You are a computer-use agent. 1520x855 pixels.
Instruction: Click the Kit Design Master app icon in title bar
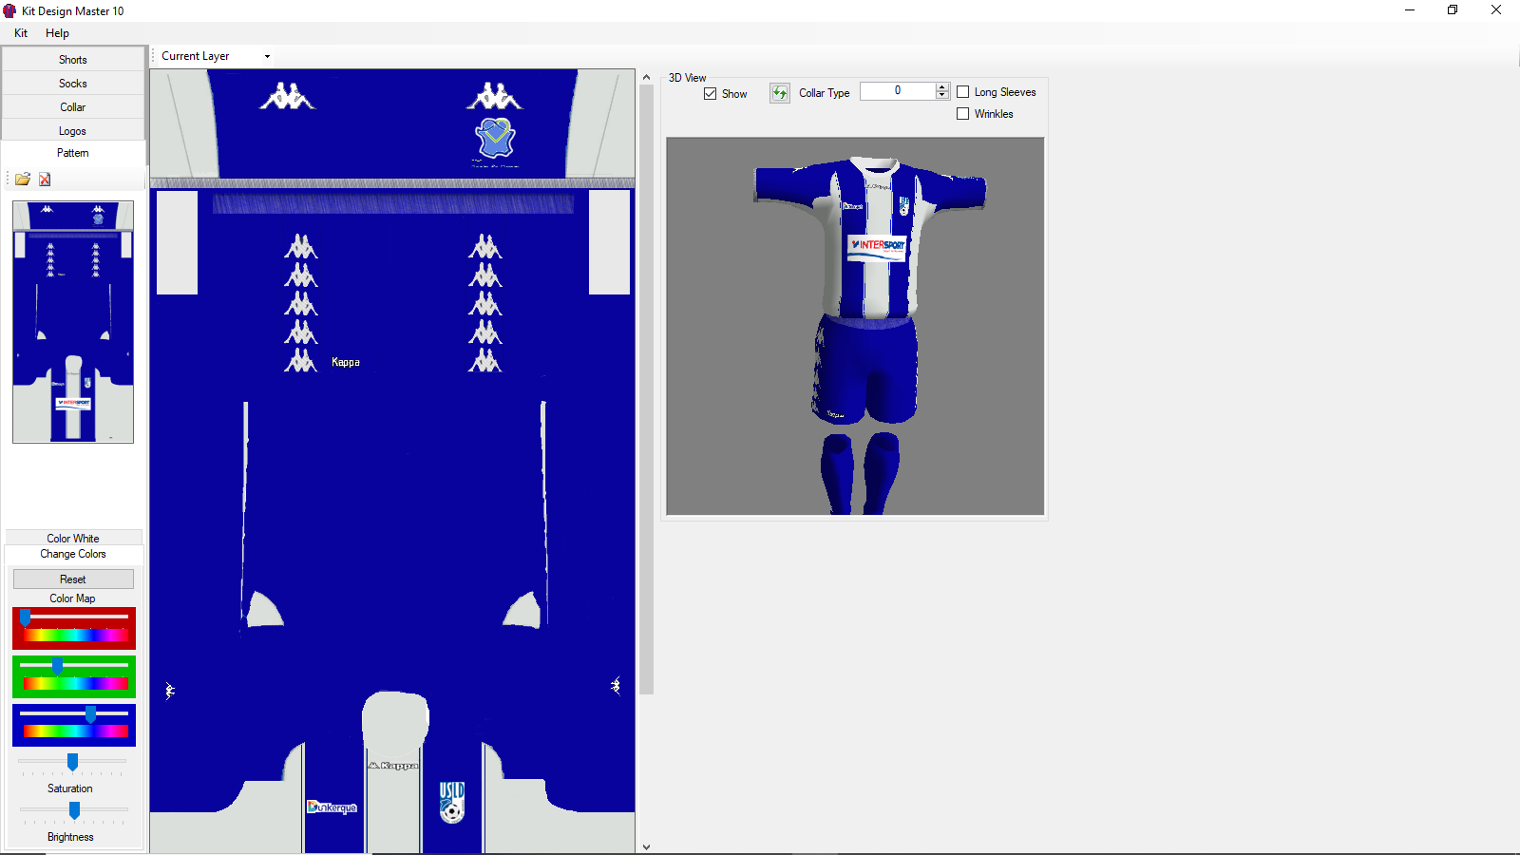click(x=10, y=10)
